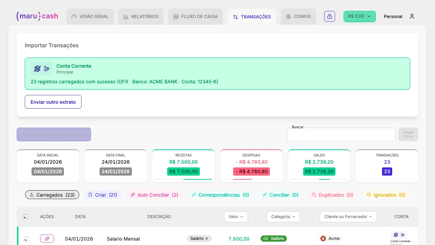Select the Carregados (23) upload filter chip

52,194
